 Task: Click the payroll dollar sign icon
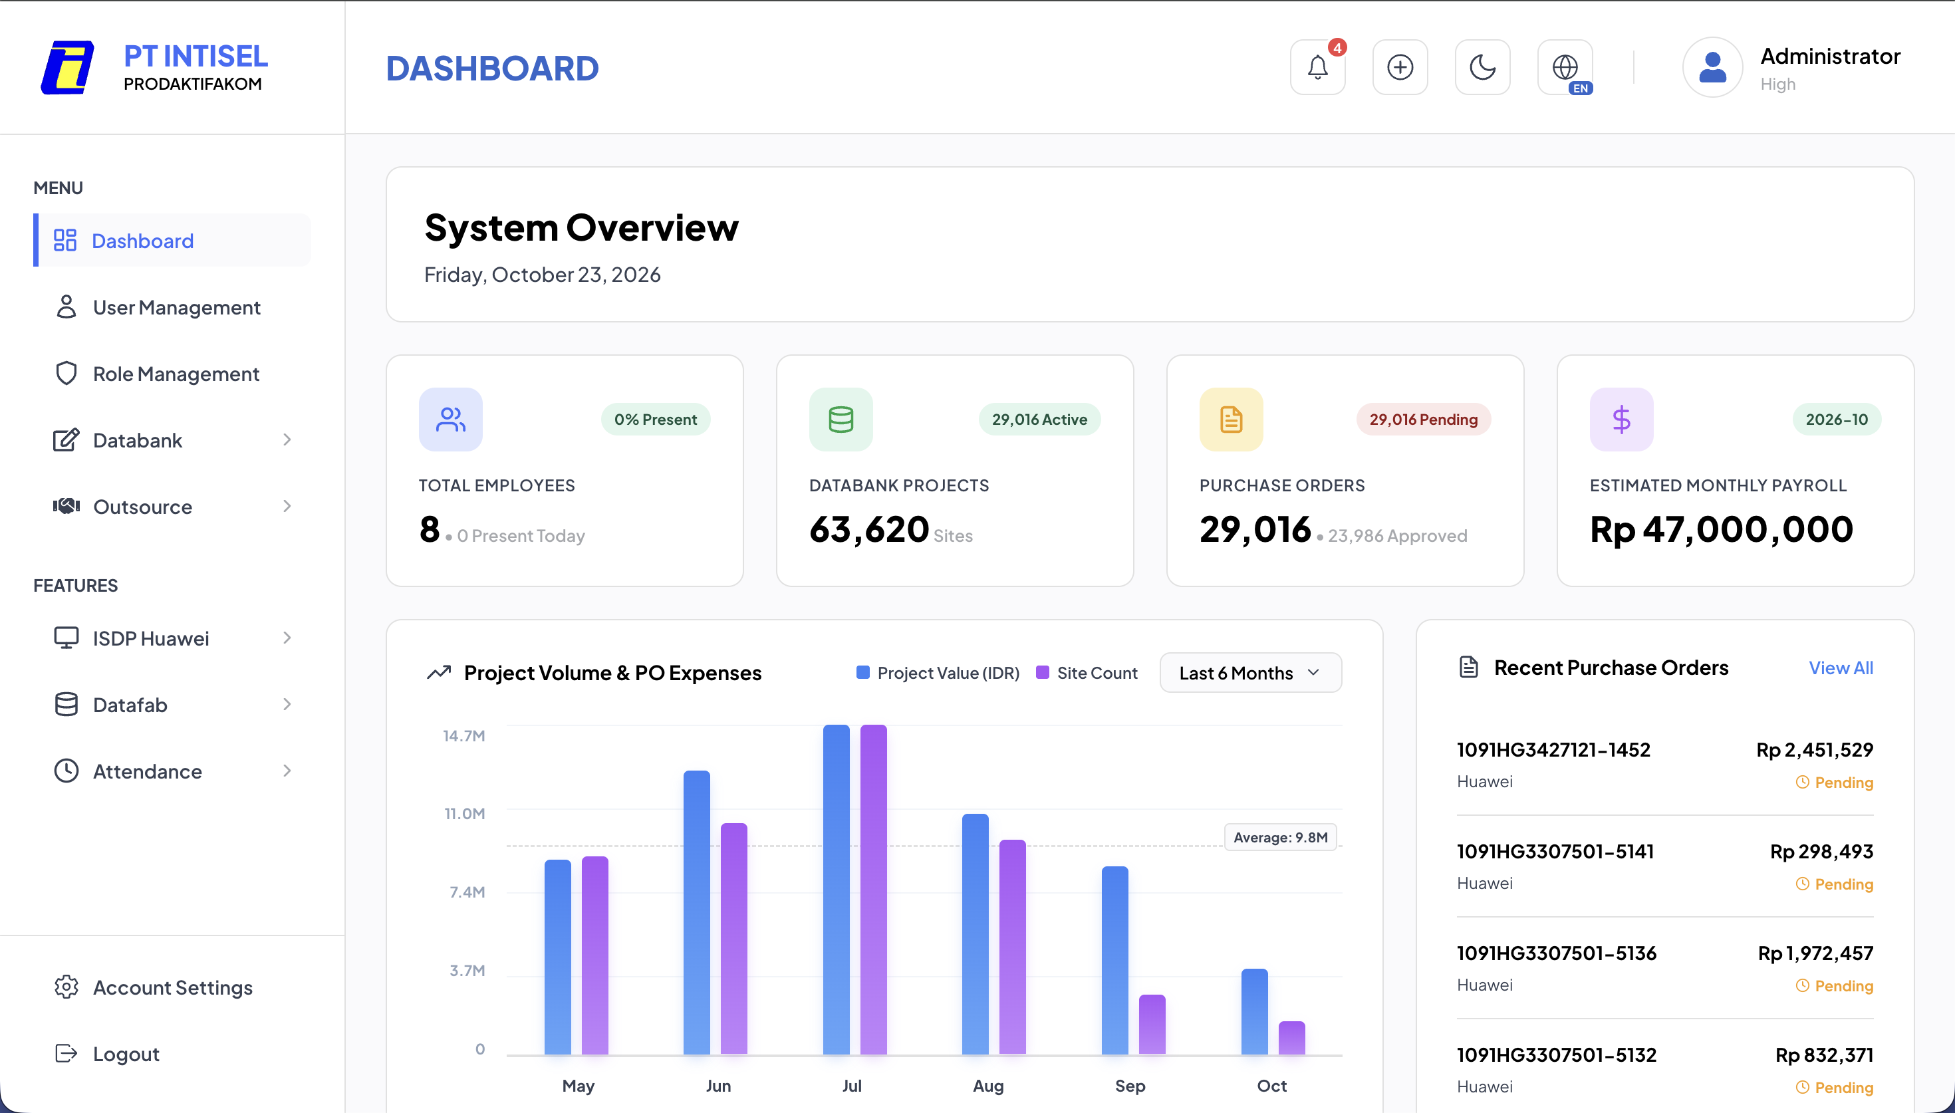coord(1621,419)
